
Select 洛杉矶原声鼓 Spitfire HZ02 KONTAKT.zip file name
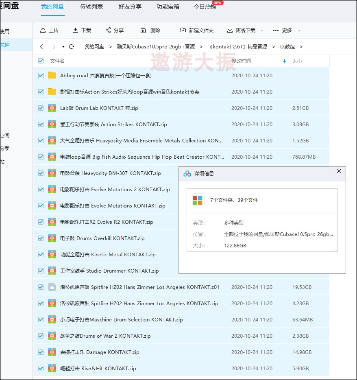tap(139, 303)
